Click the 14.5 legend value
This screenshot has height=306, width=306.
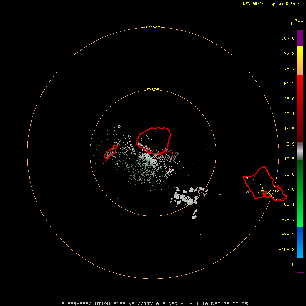289,129
